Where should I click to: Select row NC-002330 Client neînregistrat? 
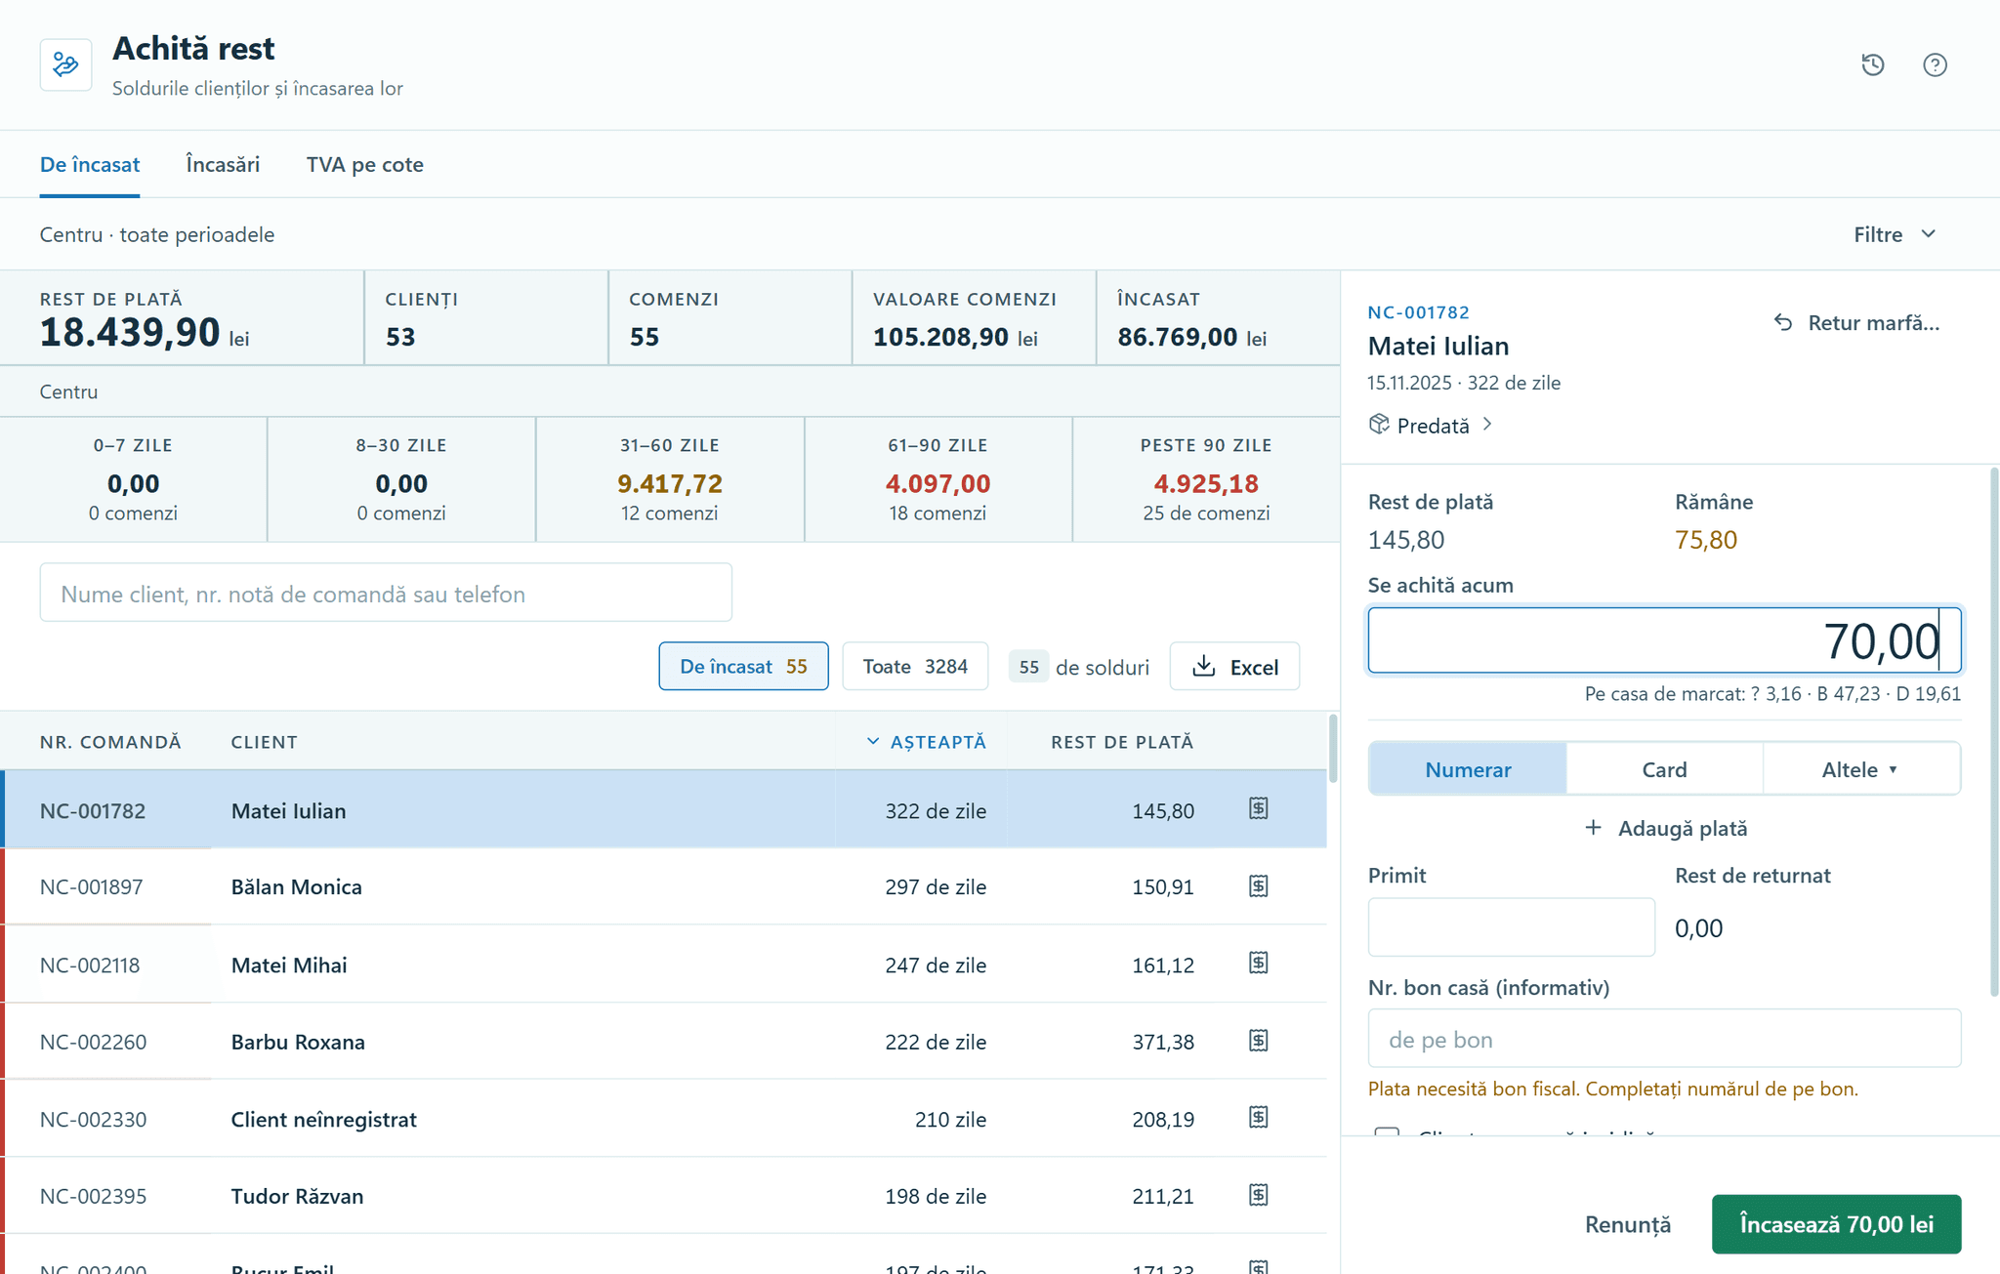click(664, 1118)
